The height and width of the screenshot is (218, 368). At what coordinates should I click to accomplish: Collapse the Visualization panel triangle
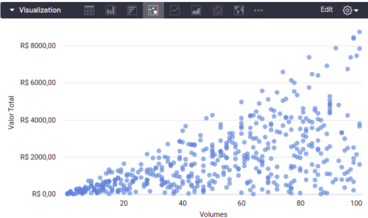click(12, 10)
